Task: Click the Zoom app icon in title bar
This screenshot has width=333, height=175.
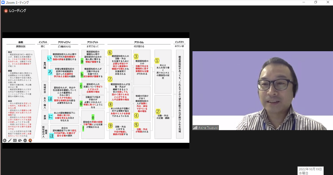Action: (x=3, y=2)
